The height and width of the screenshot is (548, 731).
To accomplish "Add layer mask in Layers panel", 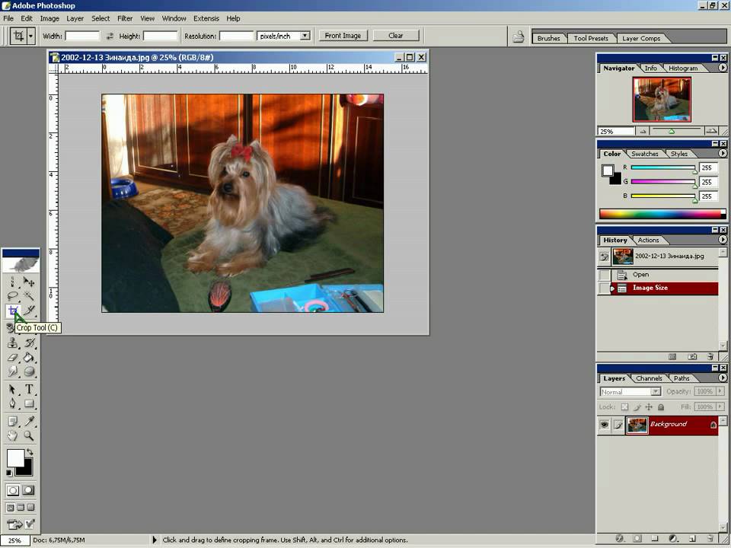I will coord(637,538).
